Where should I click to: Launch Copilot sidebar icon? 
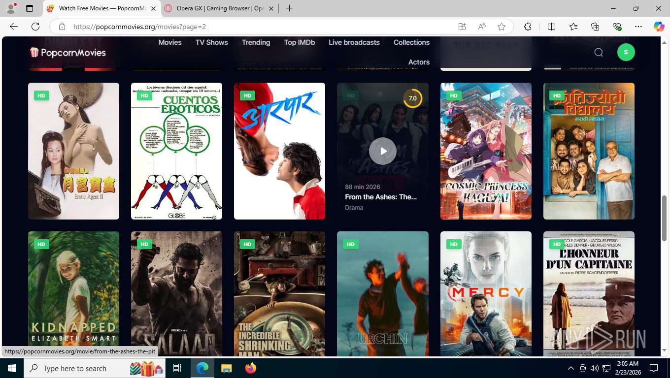click(x=659, y=27)
